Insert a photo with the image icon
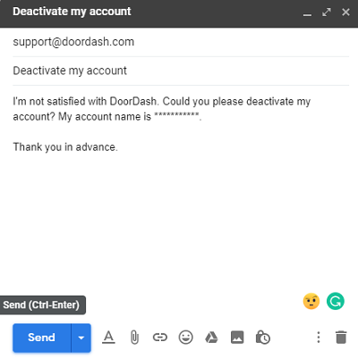Image resolution: width=358 pixels, height=358 pixels. (x=237, y=337)
